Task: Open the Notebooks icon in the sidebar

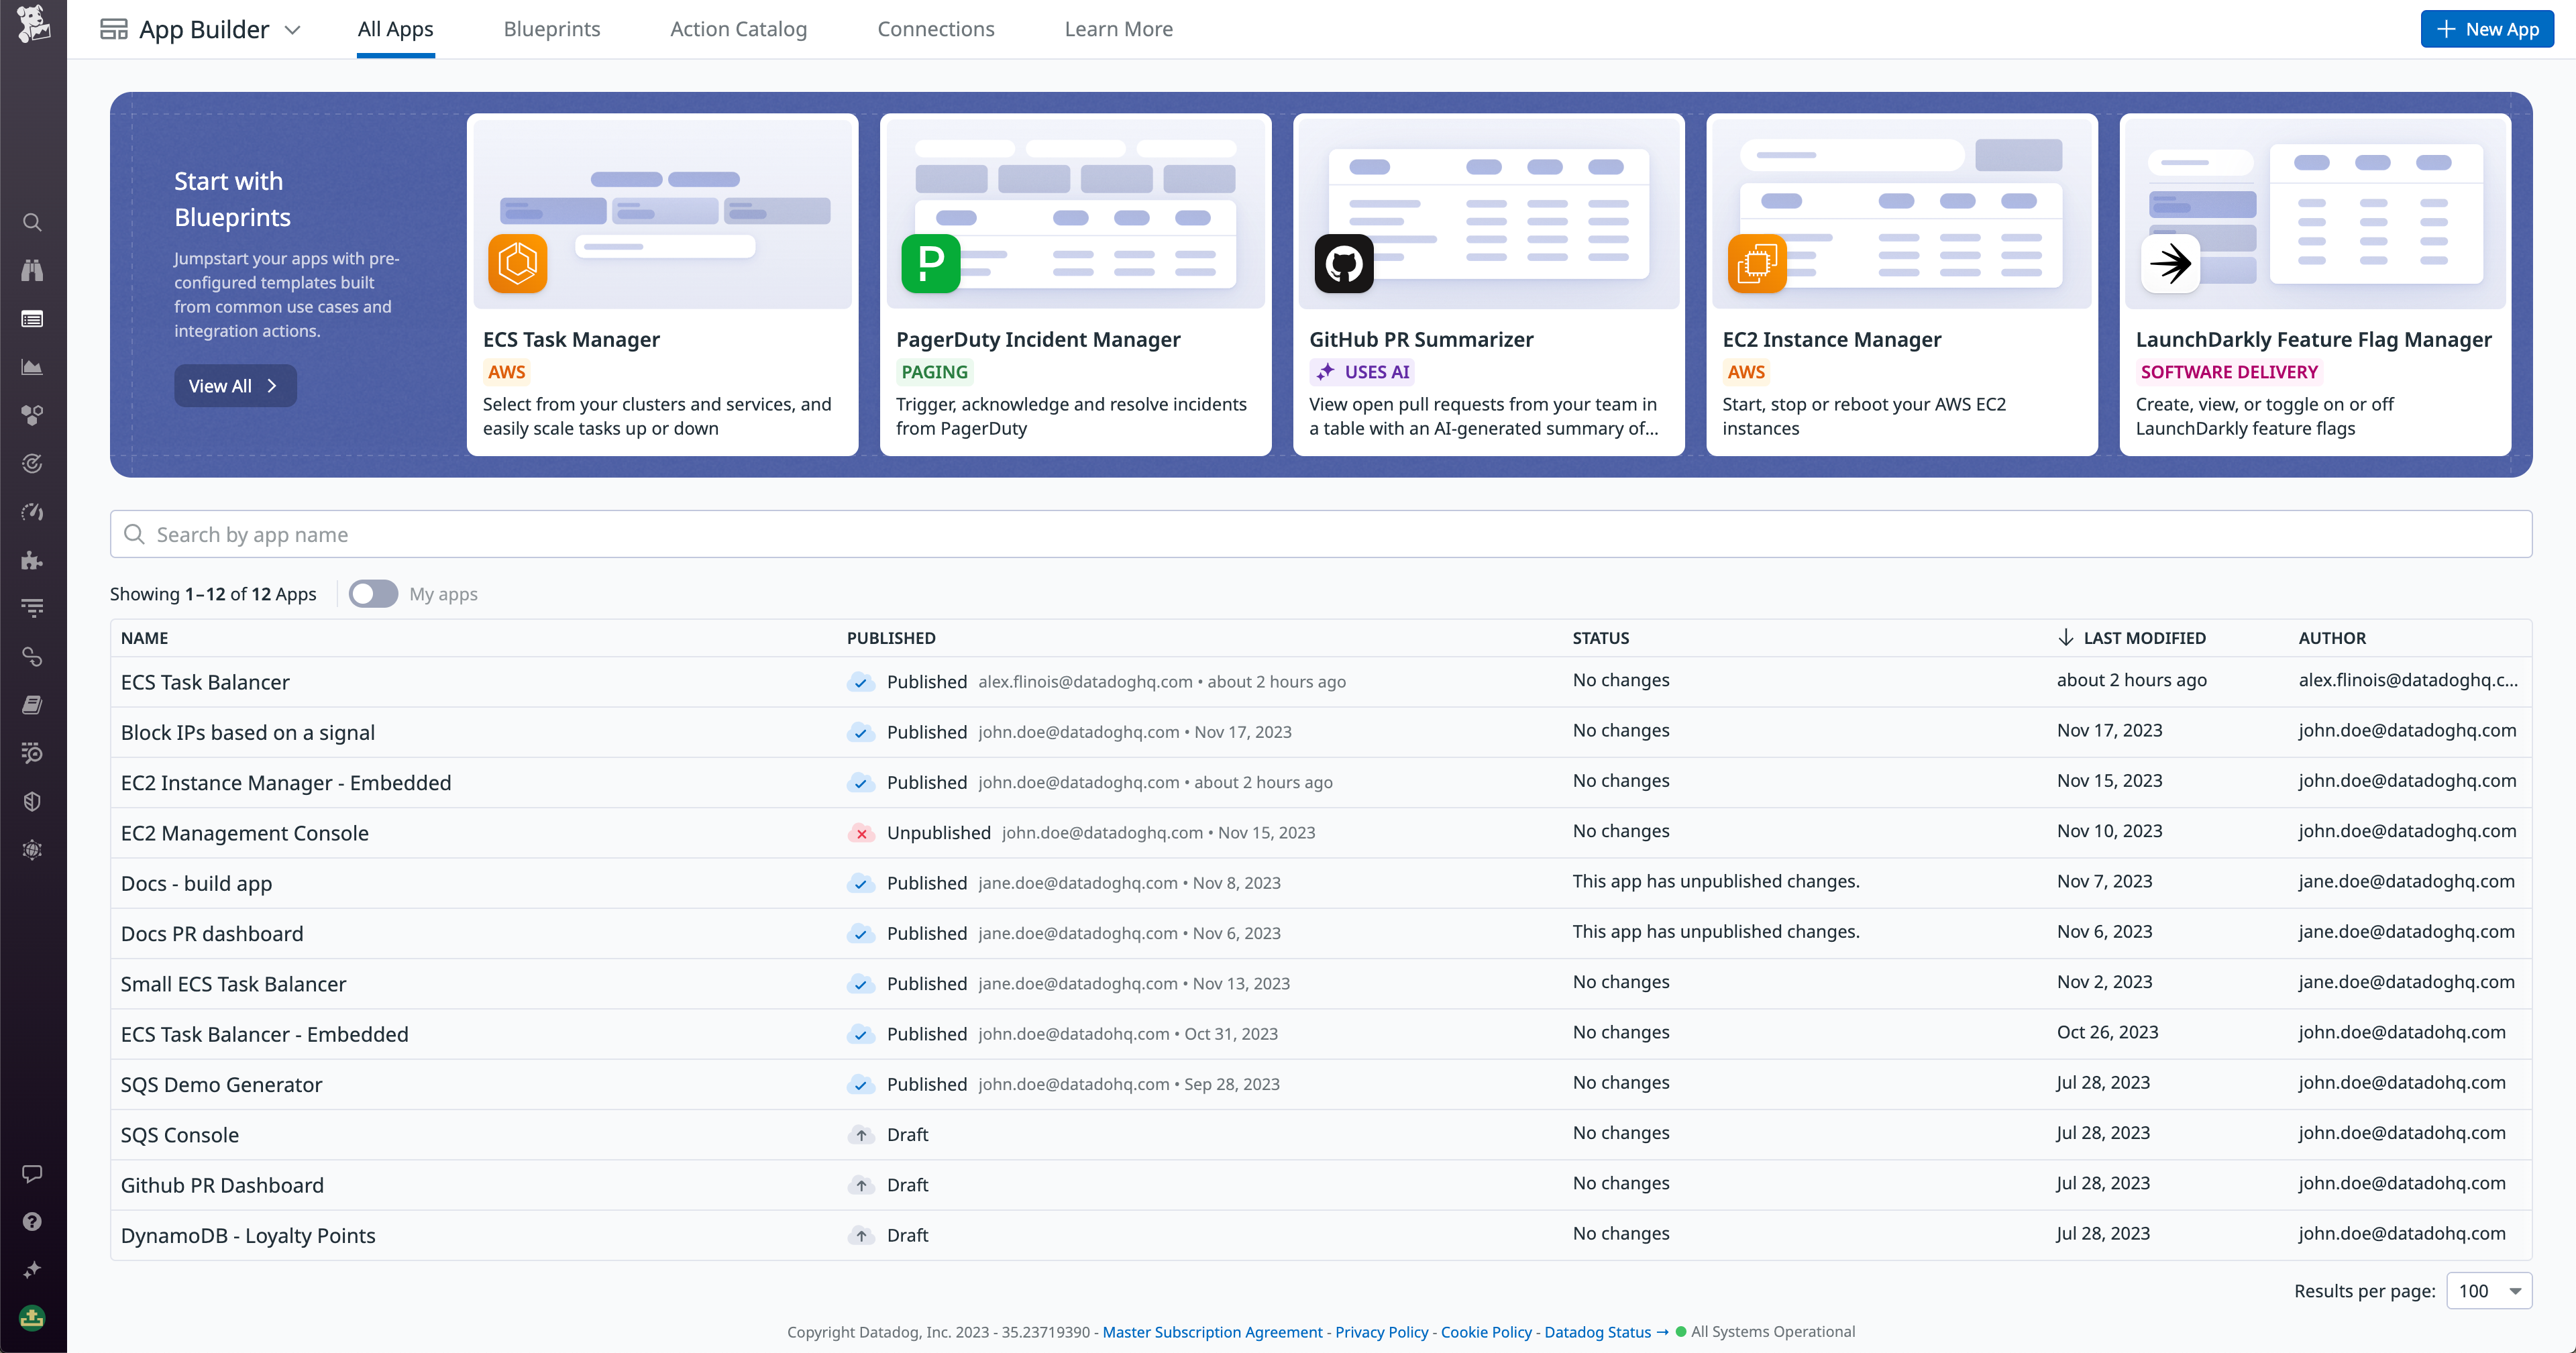Action: (x=32, y=704)
